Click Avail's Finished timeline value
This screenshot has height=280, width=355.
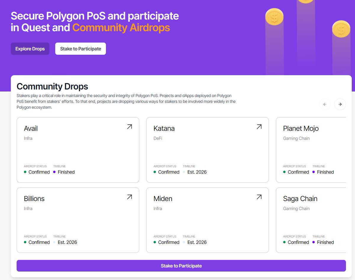66,172
